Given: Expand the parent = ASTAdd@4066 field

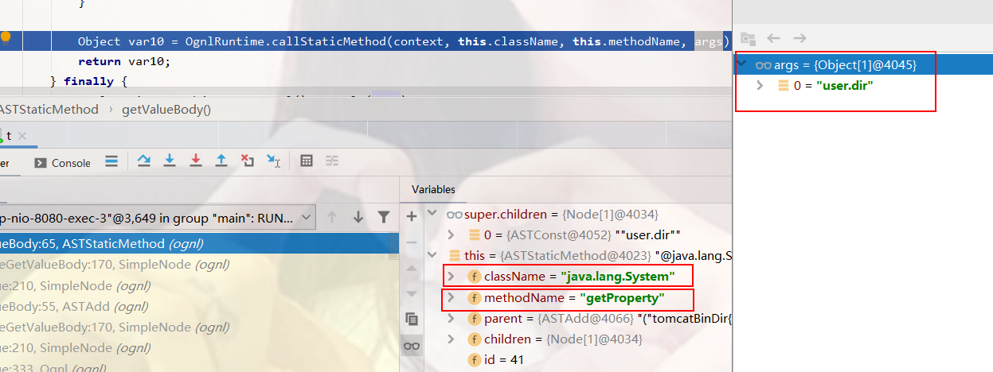Looking at the screenshot, I should pos(451,318).
